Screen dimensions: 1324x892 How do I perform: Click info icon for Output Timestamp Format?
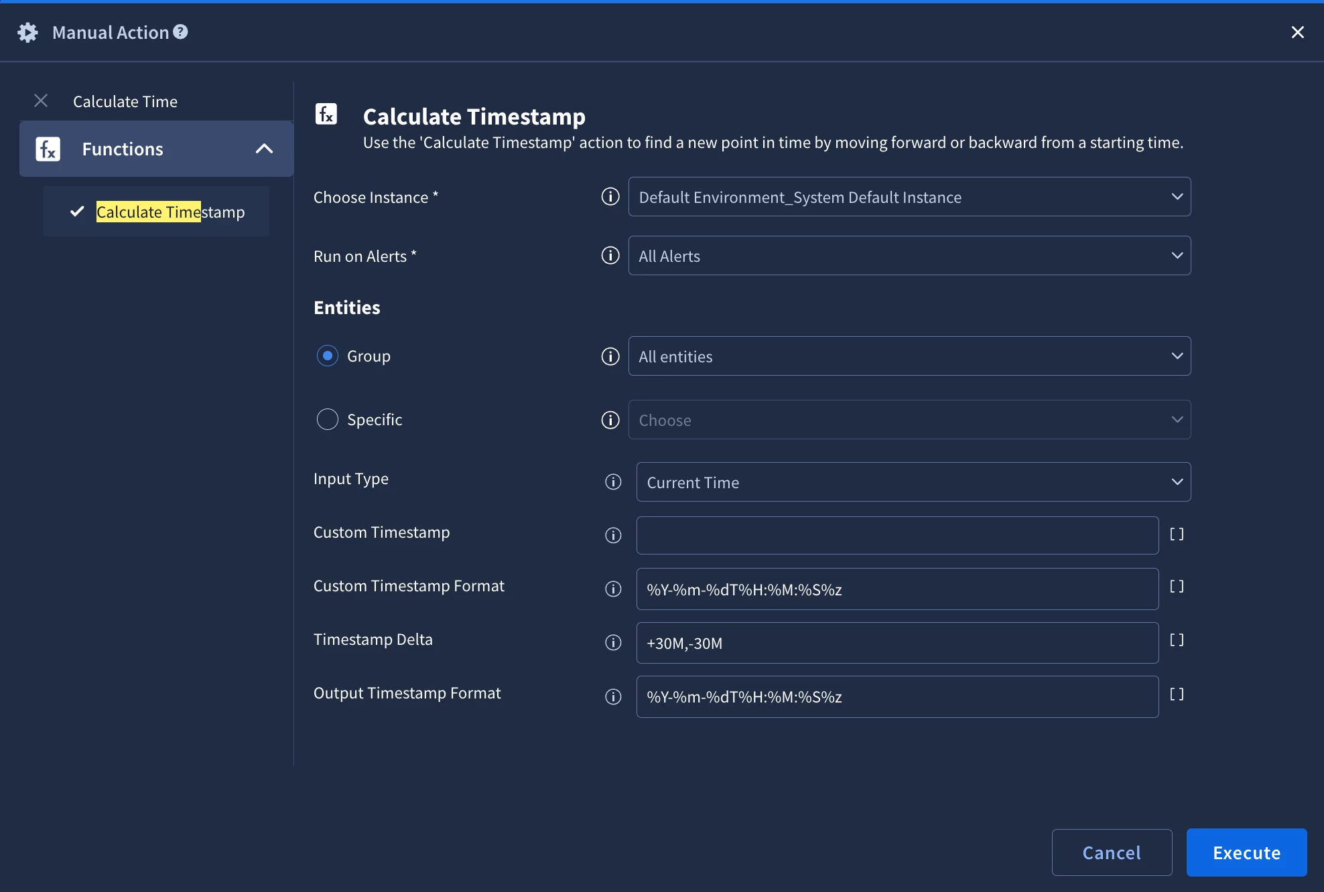click(613, 697)
